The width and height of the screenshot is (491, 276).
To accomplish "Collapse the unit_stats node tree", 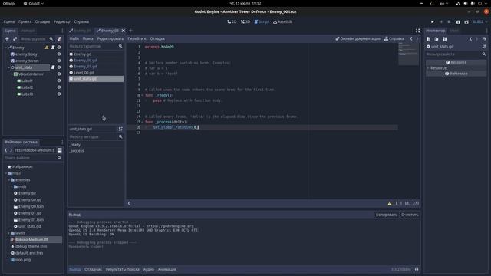I will tap(8, 67).
